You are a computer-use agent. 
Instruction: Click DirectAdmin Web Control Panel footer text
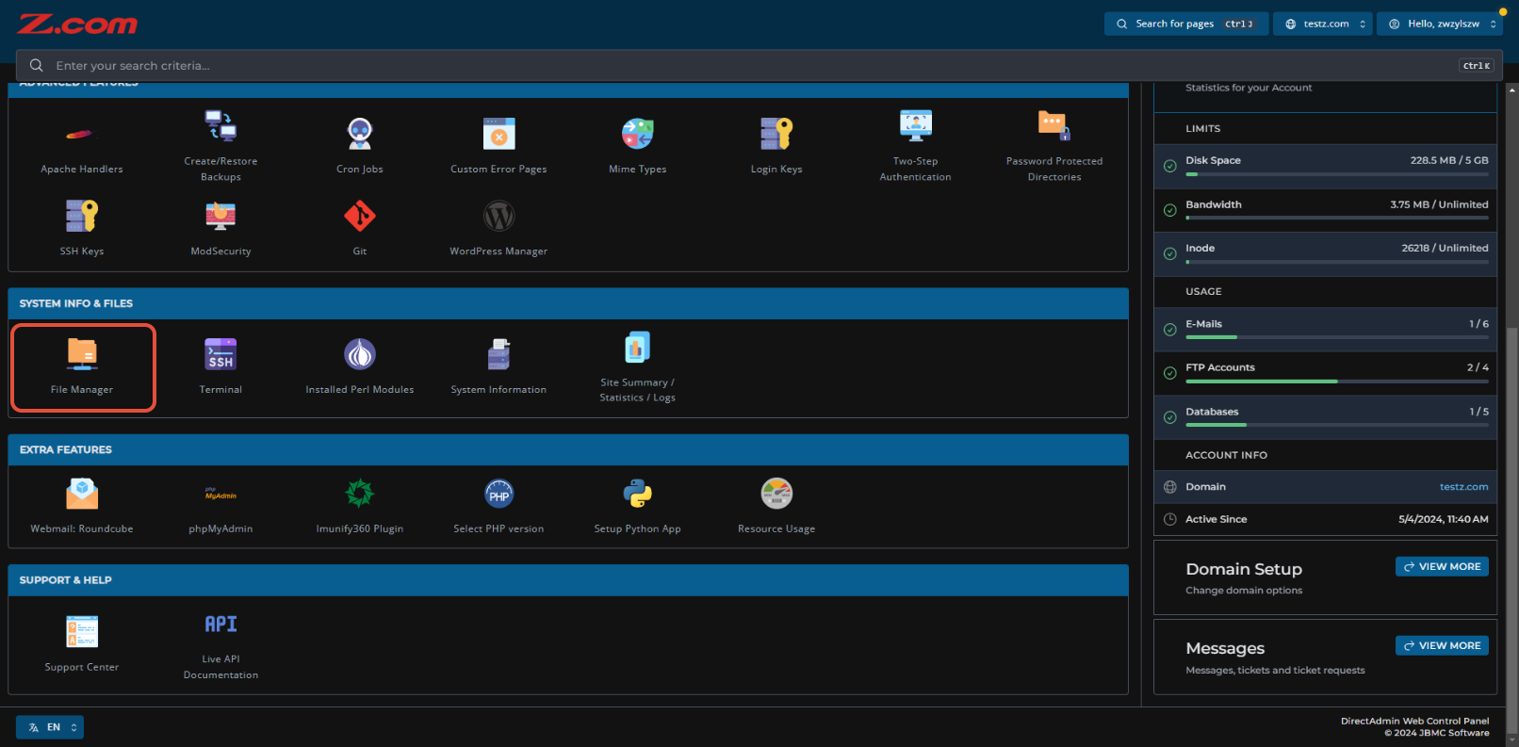click(x=1415, y=721)
